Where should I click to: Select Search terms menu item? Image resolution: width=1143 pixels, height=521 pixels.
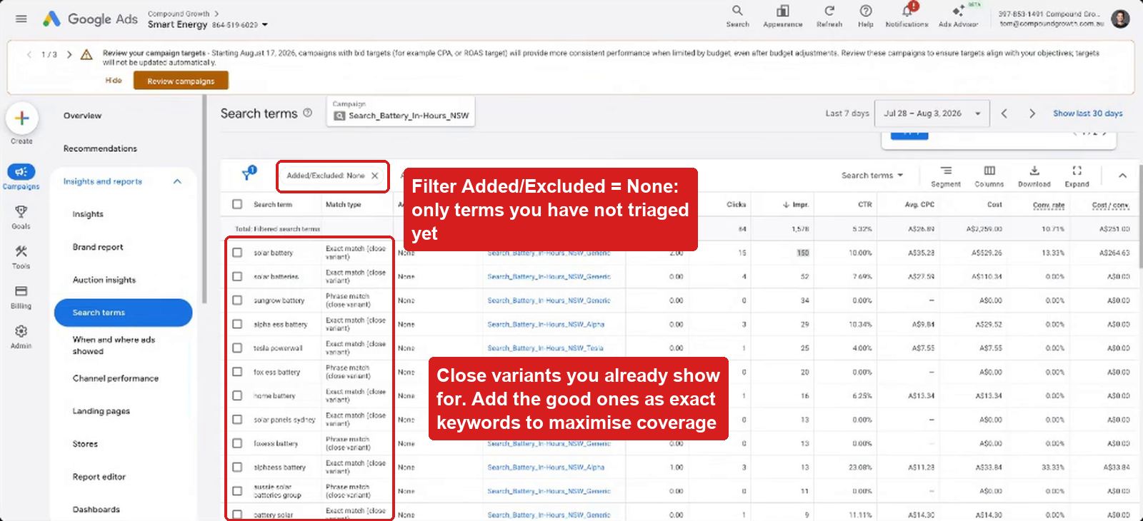coord(124,313)
